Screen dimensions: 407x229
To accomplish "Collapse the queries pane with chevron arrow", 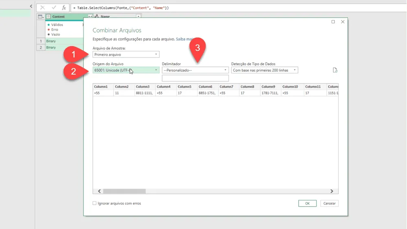I will coord(31,6).
